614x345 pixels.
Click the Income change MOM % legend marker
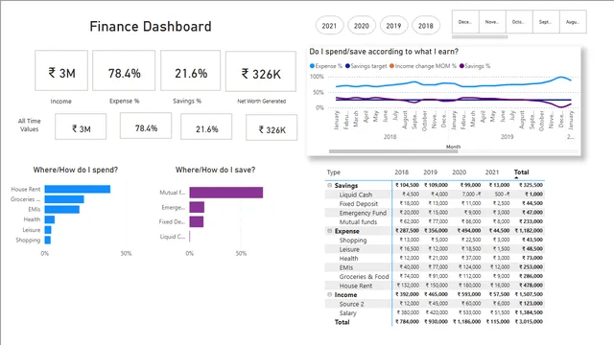pos(391,66)
